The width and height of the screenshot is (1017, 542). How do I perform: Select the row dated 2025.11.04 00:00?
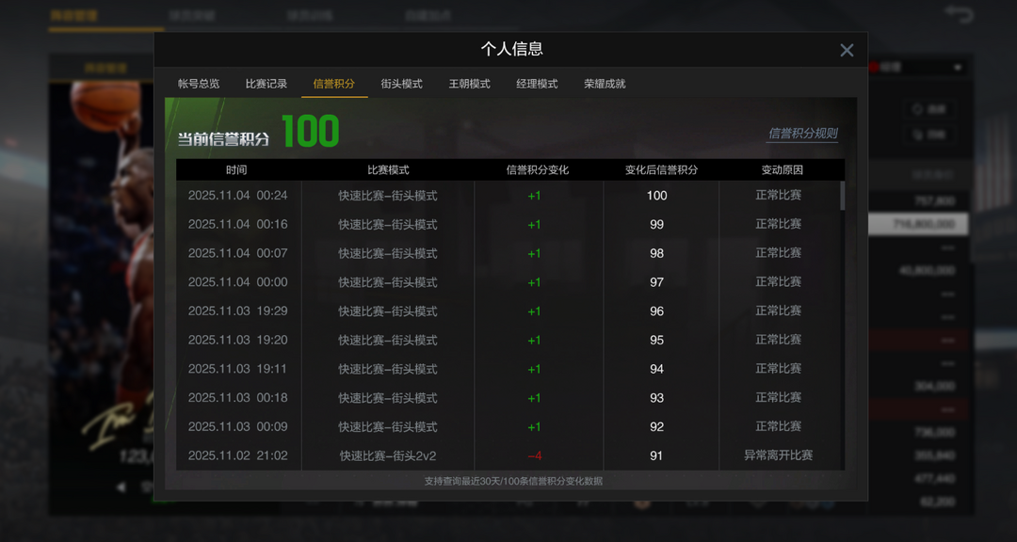point(508,282)
